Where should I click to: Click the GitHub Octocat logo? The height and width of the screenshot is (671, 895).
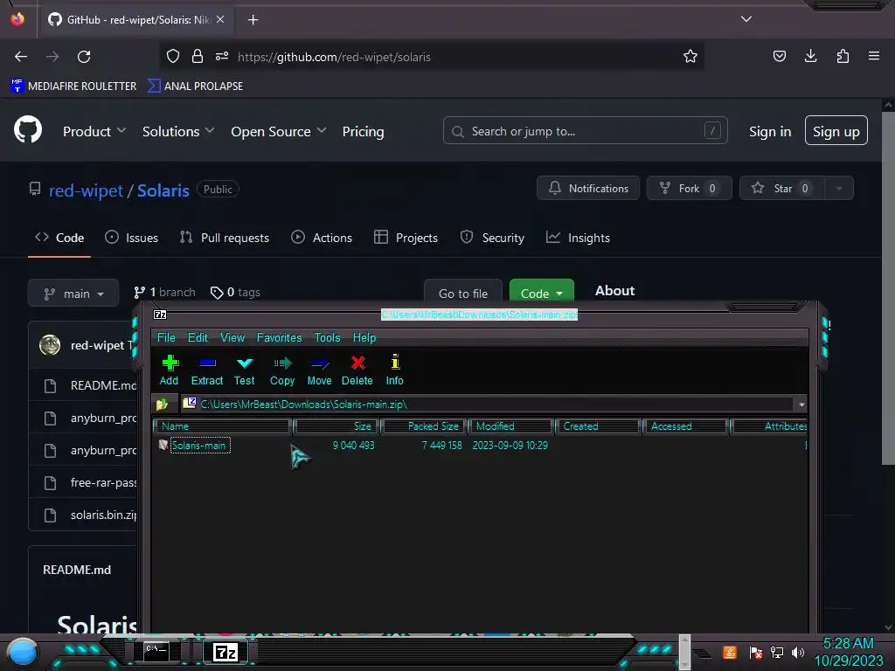[28, 130]
